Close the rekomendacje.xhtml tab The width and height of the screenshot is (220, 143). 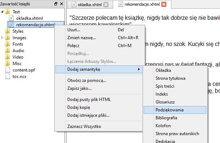click(x=164, y=4)
